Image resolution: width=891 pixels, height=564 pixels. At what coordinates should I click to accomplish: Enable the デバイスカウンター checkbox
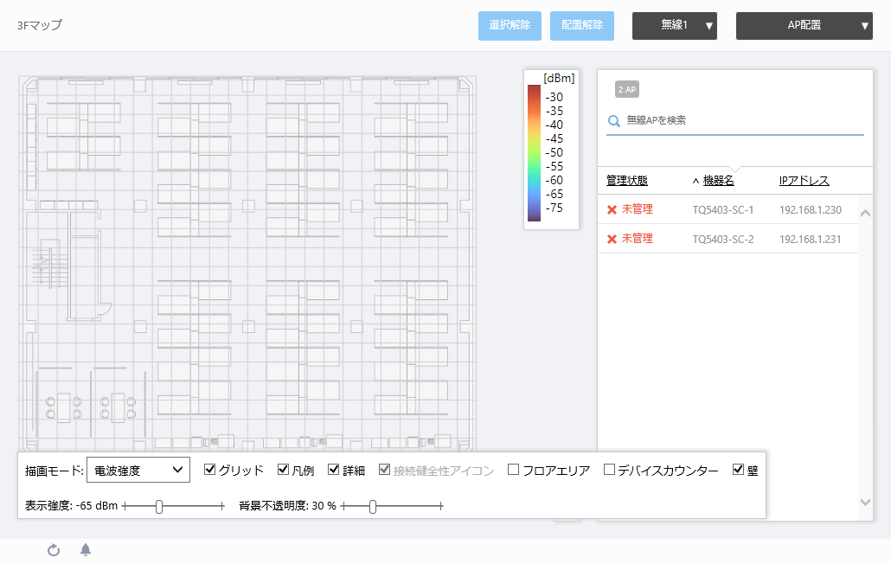(x=609, y=470)
